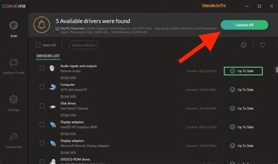
Task: Click the 'Remote Audio' device name
Action: pyautogui.click(x=70, y=71)
